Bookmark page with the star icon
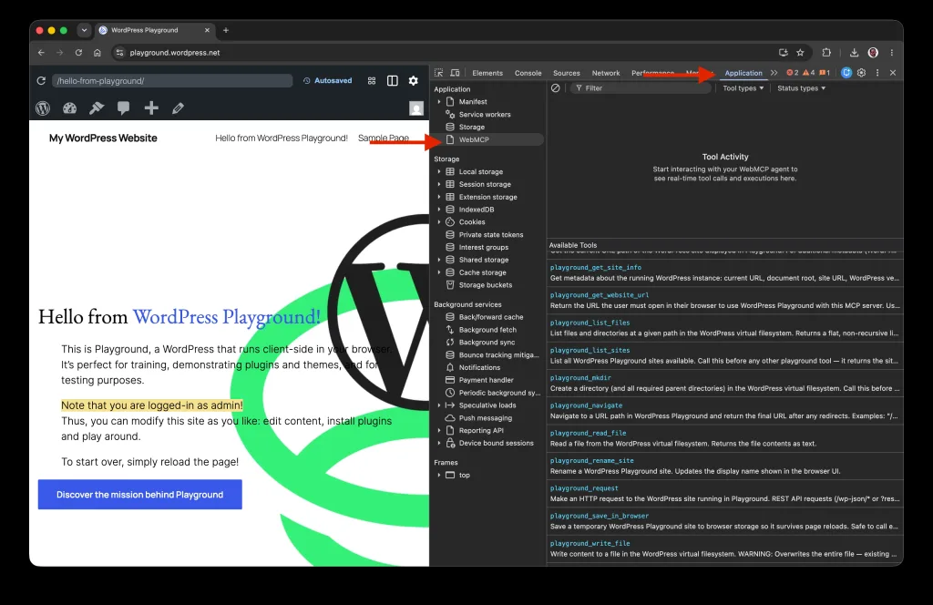Viewport: 933px width, 605px height. [800, 52]
